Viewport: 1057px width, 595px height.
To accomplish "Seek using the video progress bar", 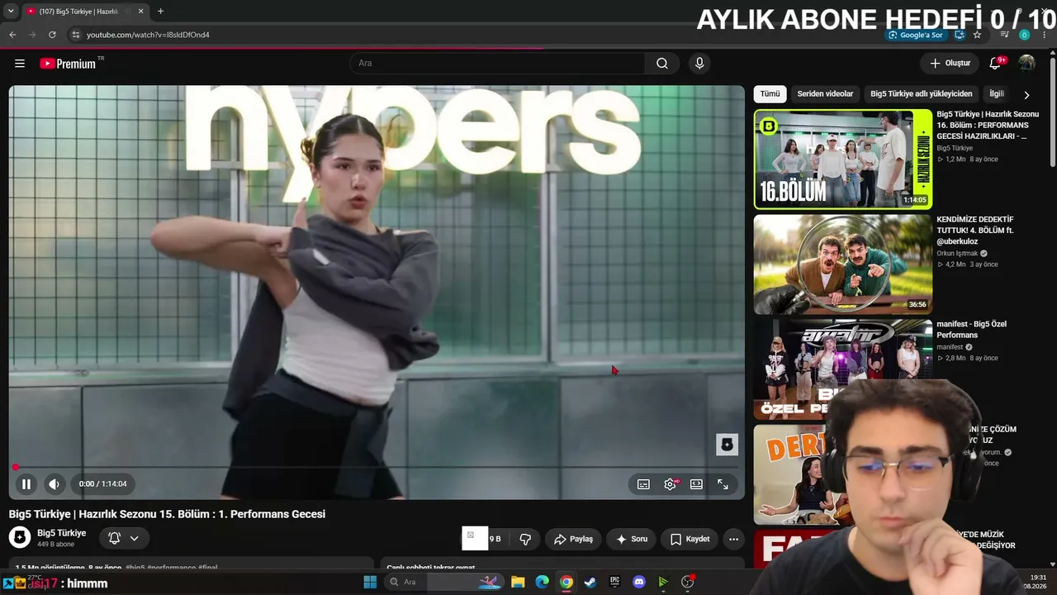I will (x=377, y=468).
